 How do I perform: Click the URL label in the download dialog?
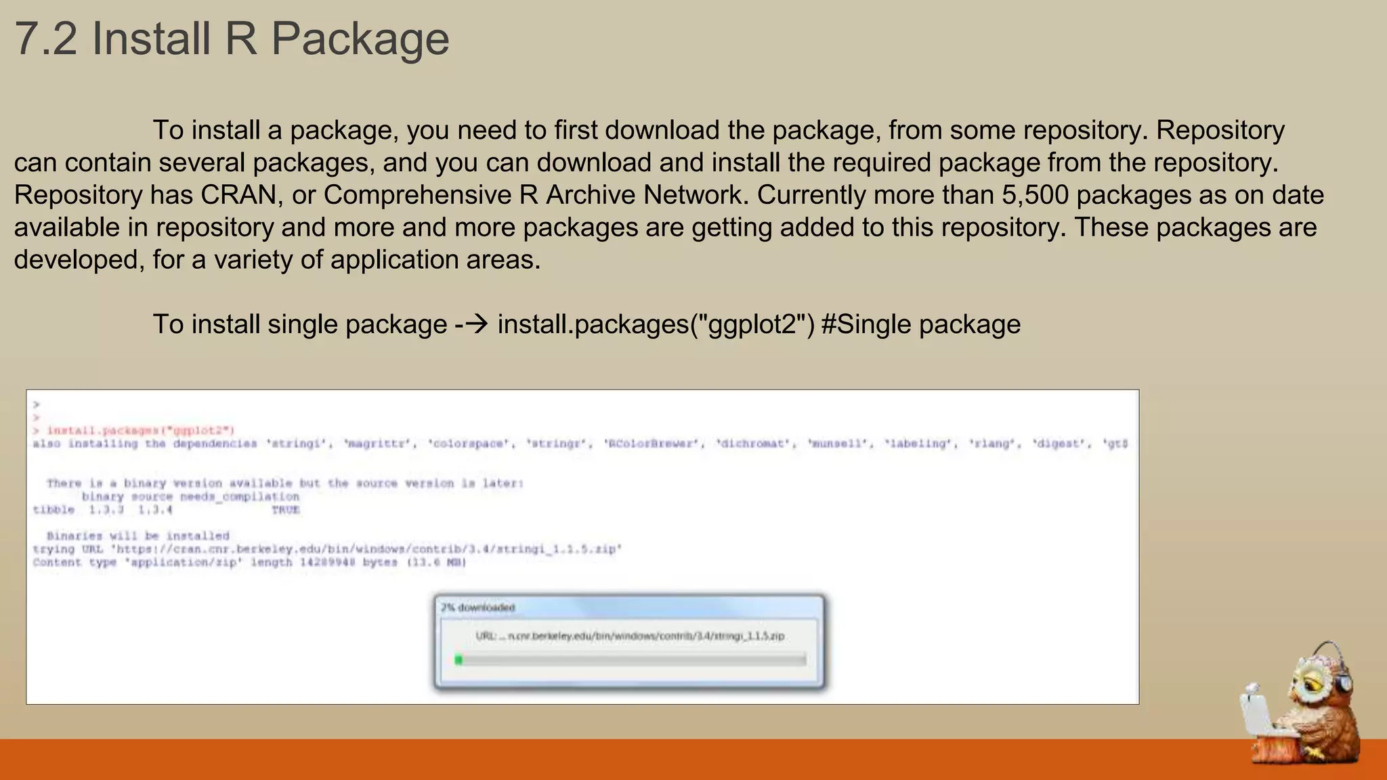630,636
